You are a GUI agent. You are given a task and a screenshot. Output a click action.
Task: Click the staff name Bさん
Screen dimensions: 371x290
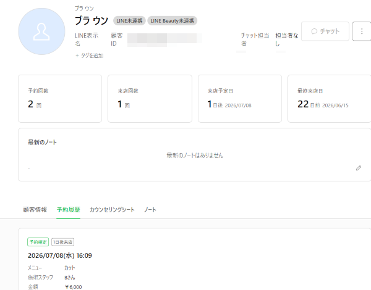point(69,277)
